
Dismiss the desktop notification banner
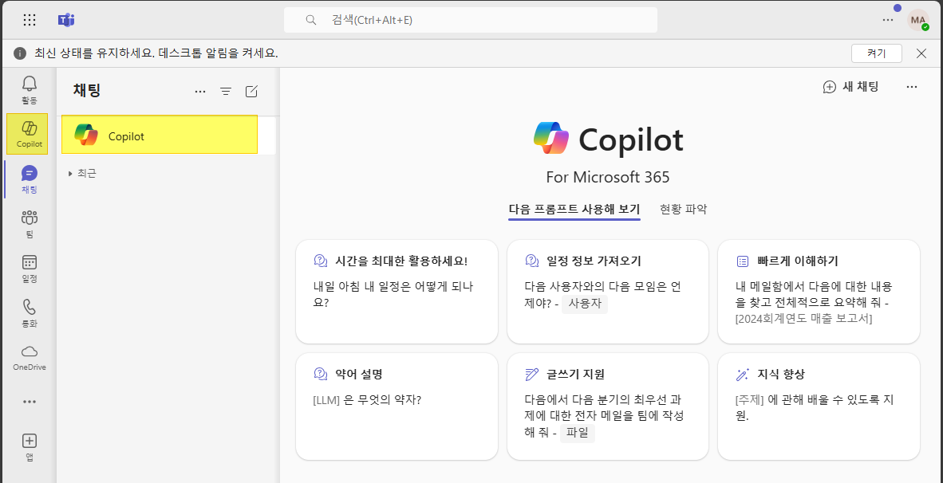tap(921, 53)
